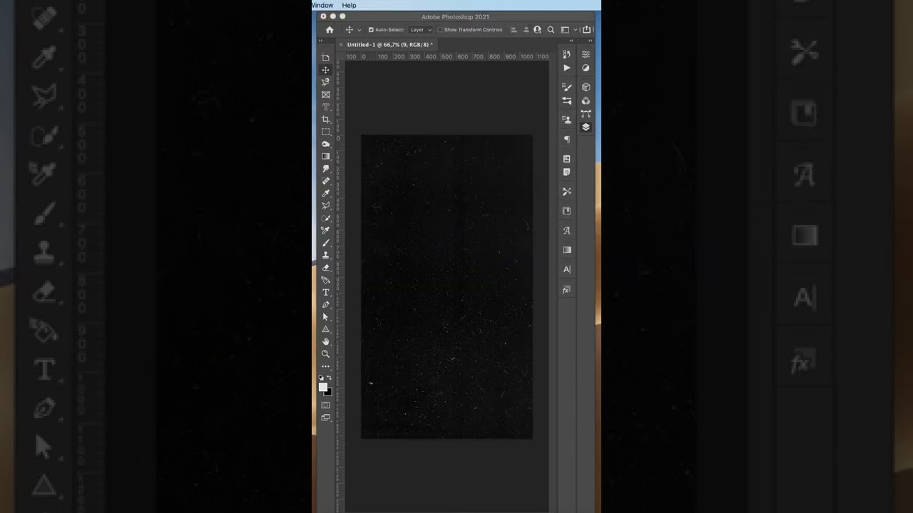Open the Adjustments panel circle icon

[586, 68]
